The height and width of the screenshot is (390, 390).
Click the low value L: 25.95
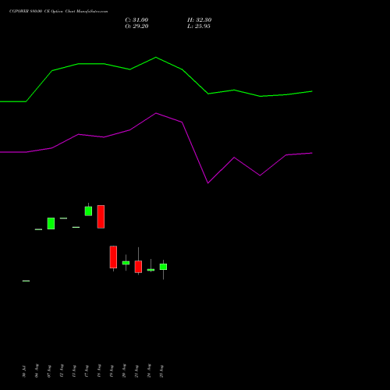click(199, 27)
